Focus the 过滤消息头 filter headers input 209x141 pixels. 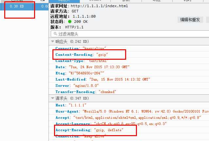click(130, 34)
